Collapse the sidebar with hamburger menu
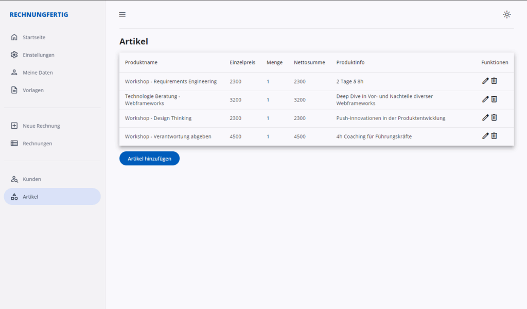This screenshot has height=309, width=527. pos(122,14)
